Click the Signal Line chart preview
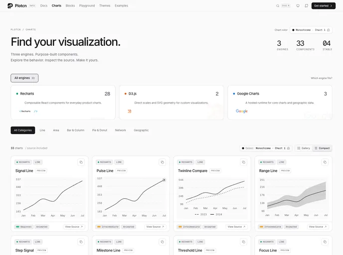The width and height of the screenshot is (343, 255). (49, 198)
